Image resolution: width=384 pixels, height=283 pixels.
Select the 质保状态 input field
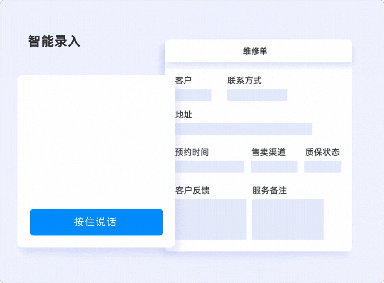tap(322, 166)
